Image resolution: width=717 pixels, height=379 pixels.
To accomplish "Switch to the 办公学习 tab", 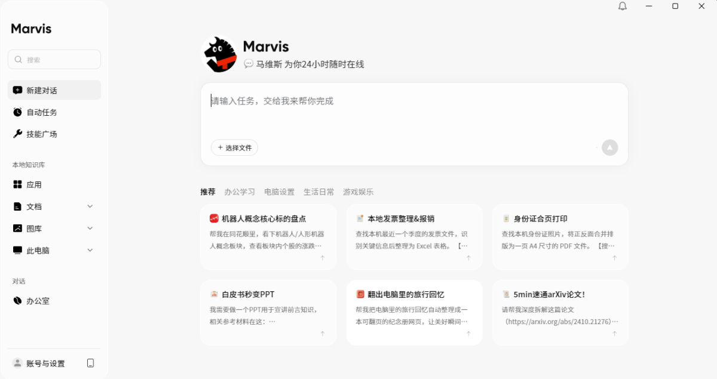I will (x=240, y=192).
